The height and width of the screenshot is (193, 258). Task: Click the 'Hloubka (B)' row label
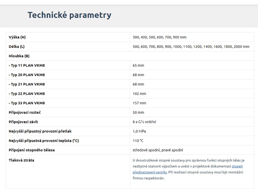click(19, 56)
